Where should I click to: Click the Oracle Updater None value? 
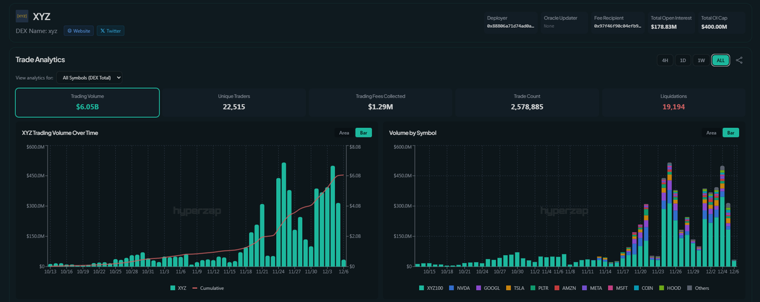tap(548, 27)
